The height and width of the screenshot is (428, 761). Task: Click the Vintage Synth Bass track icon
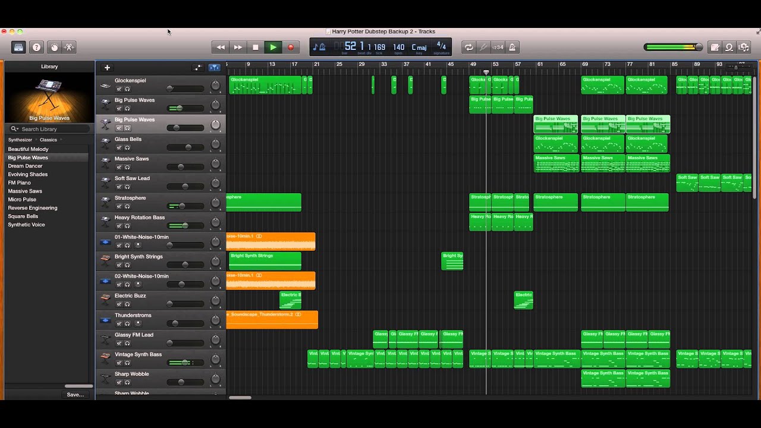click(105, 360)
